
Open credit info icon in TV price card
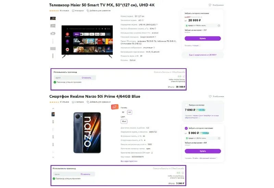point(219,25)
